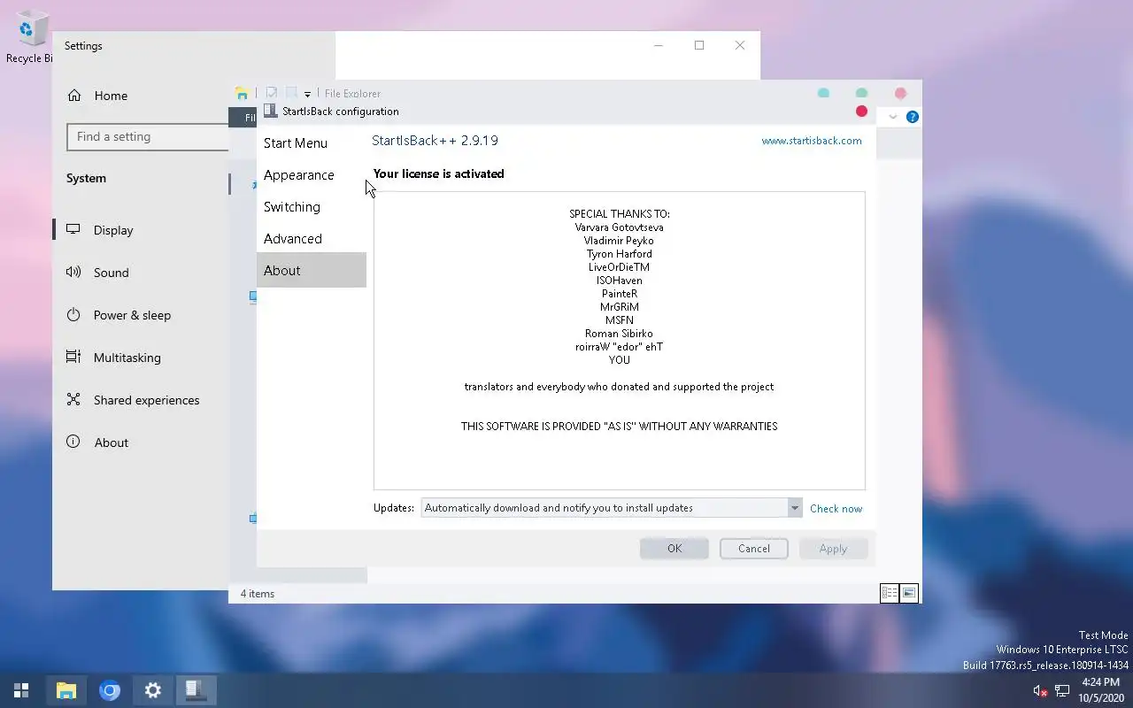This screenshot has width=1133, height=708.
Task: Click the muted volume tray icon
Action: point(1040,690)
